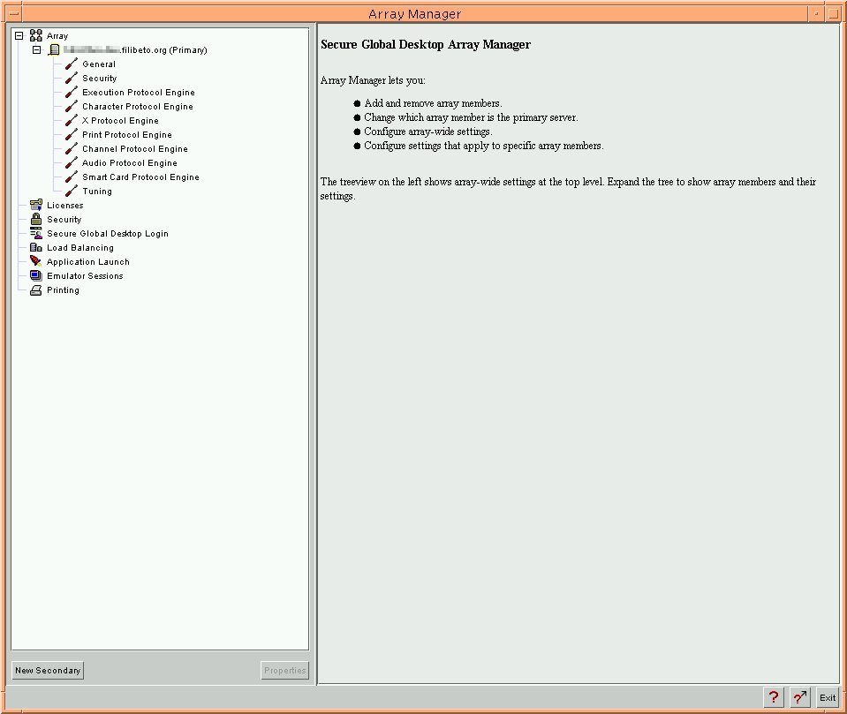847x714 pixels.
Task: Click the context help arrow icon
Action: [x=799, y=697]
